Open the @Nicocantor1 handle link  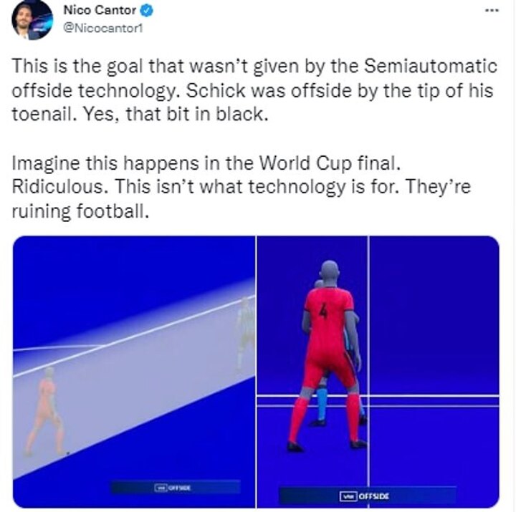coord(103,28)
